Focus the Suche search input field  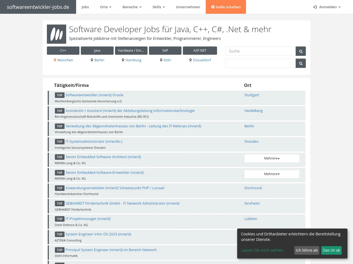click(x=261, y=51)
